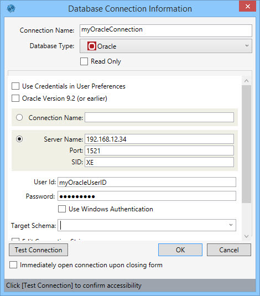Viewport: 260px width, 296px height.
Task: Click the Port field showing 1521
Action: tap(159, 150)
